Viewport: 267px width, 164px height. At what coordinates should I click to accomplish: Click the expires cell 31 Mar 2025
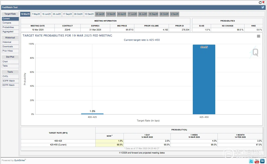pos(95,30)
